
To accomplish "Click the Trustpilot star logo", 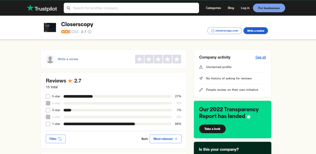I will pyautogui.click(x=30, y=8).
